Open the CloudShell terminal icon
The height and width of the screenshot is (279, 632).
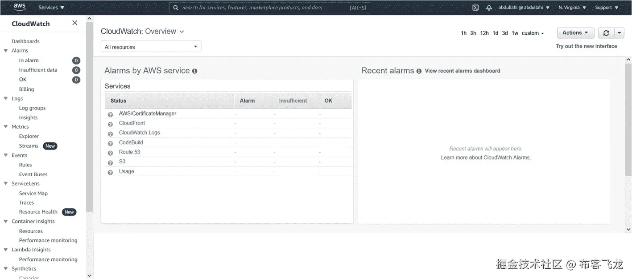[475, 8]
